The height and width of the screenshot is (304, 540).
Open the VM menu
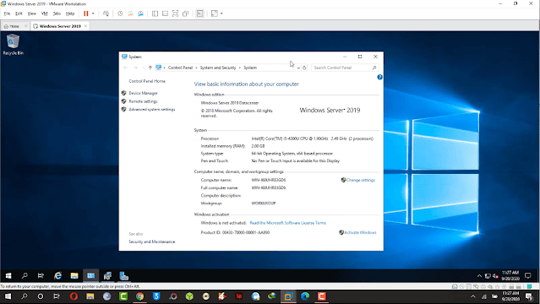click(45, 14)
